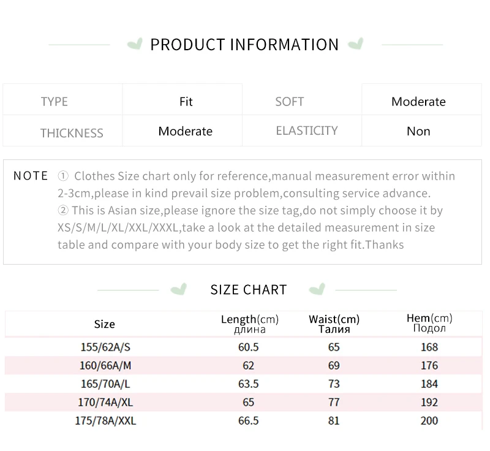Screen dimensions: 490x451
Task: Click the Fit value cell
Action: click(186, 102)
